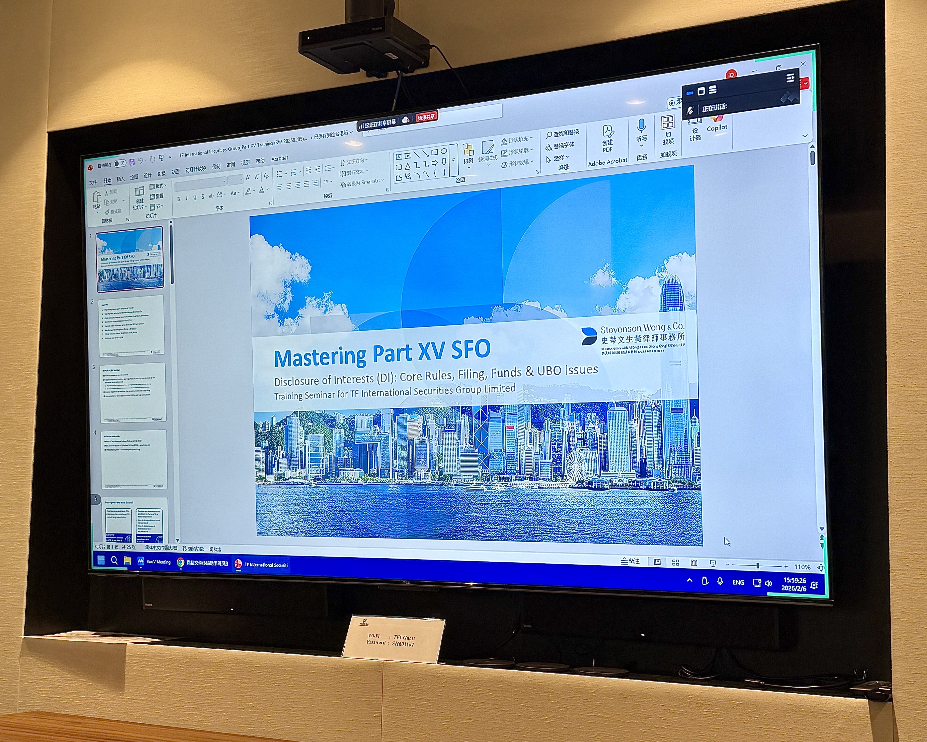The height and width of the screenshot is (742, 927).
Task: Click Find and Replace (查找和替换)
Action: pyautogui.click(x=562, y=133)
